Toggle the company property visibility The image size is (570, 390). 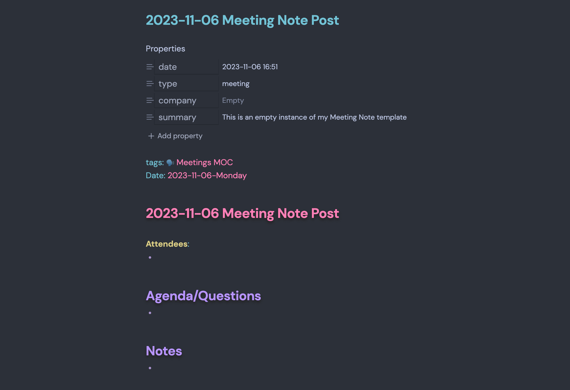pyautogui.click(x=150, y=100)
